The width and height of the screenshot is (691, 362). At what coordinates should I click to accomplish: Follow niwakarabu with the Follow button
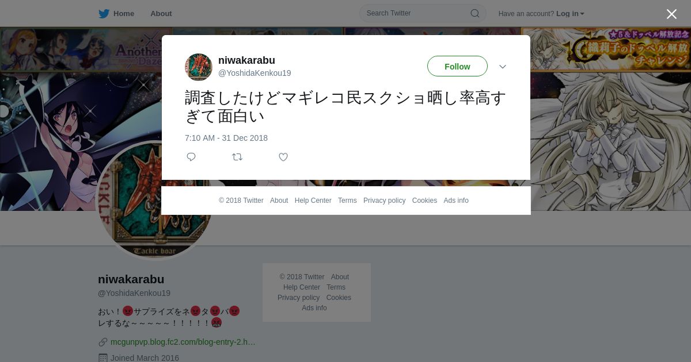pyautogui.click(x=457, y=66)
